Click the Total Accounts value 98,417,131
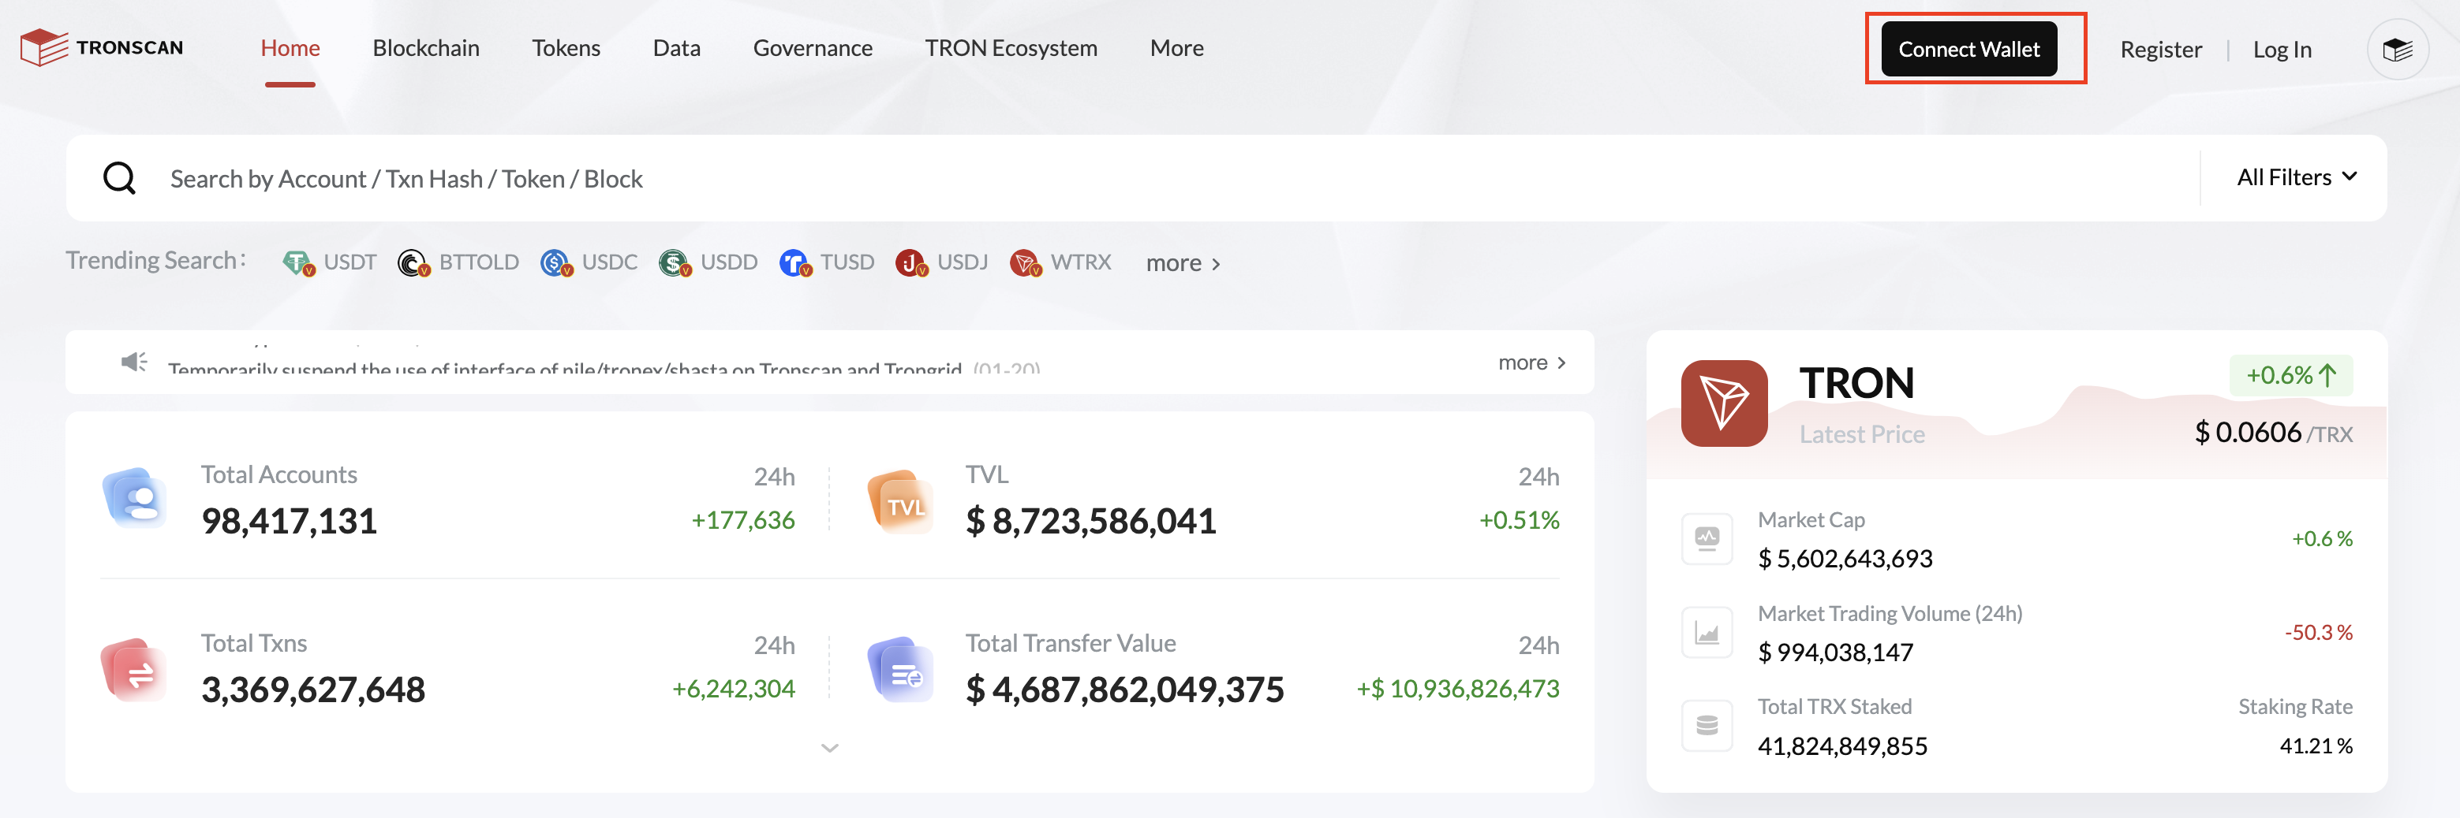The height and width of the screenshot is (818, 2460). pyautogui.click(x=290, y=522)
